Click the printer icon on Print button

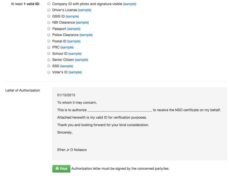57,169
